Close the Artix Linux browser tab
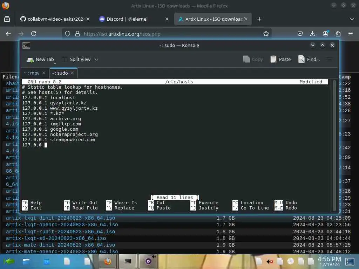The image size is (359, 269). pyautogui.click(x=246, y=19)
